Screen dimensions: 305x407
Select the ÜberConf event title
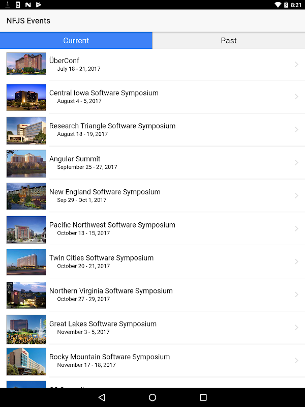click(x=64, y=61)
